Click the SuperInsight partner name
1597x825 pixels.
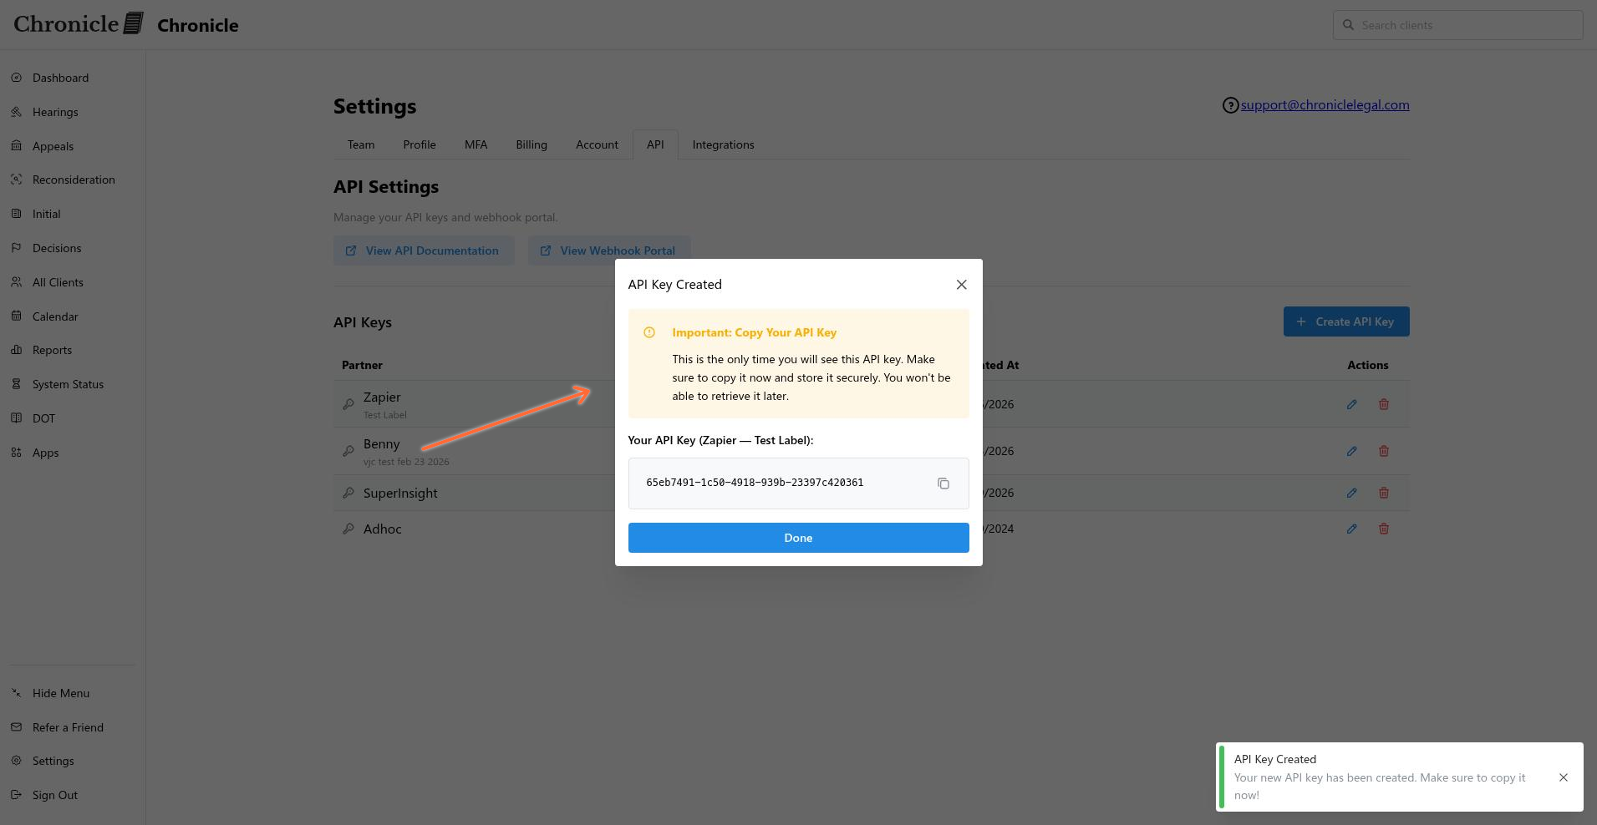click(400, 493)
